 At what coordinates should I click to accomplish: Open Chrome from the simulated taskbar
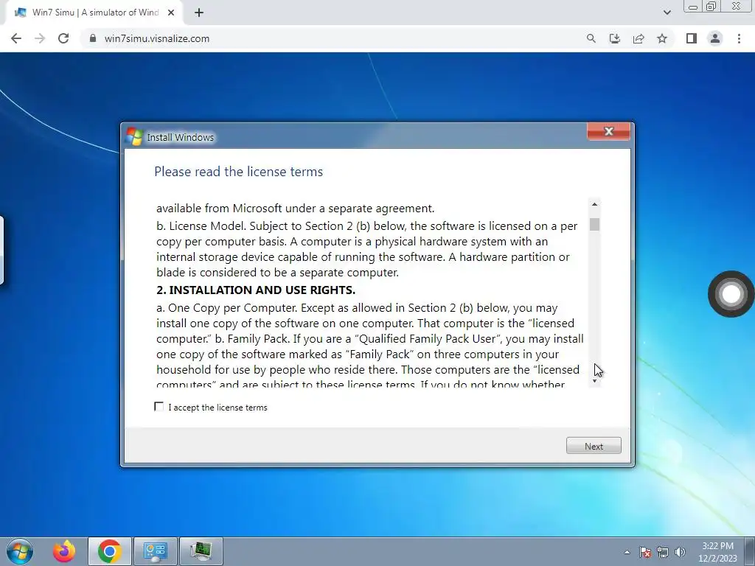click(x=109, y=551)
